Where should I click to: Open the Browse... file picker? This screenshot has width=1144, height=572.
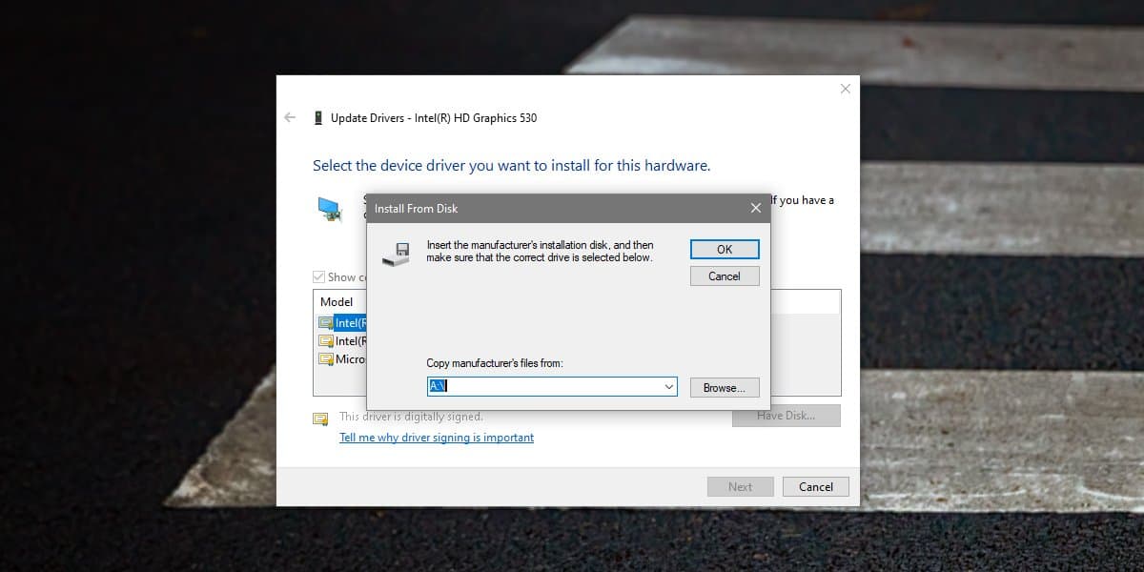tap(725, 387)
